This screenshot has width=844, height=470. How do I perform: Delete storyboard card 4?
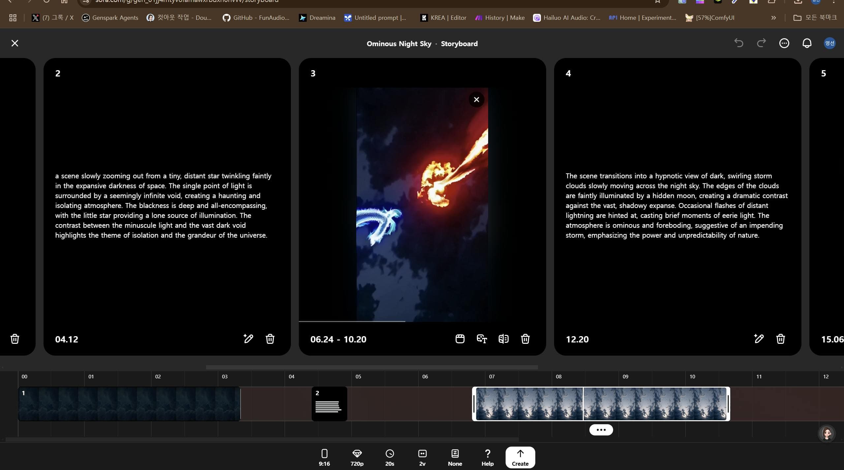[x=780, y=338]
